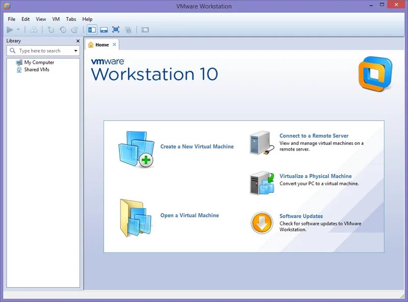Click the Open a Virtual Machine folder icon
The height and width of the screenshot is (302, 408).
pos(136,218)
